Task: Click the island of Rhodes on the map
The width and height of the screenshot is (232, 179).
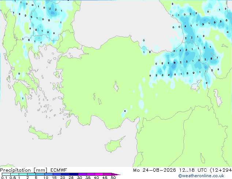Action: 68,123
